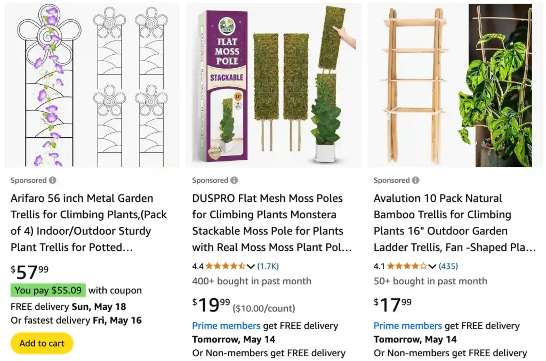Open the Arifaro metal trellis product image
The height and width of the screenshot is (361, 546).
click(91, 85)
